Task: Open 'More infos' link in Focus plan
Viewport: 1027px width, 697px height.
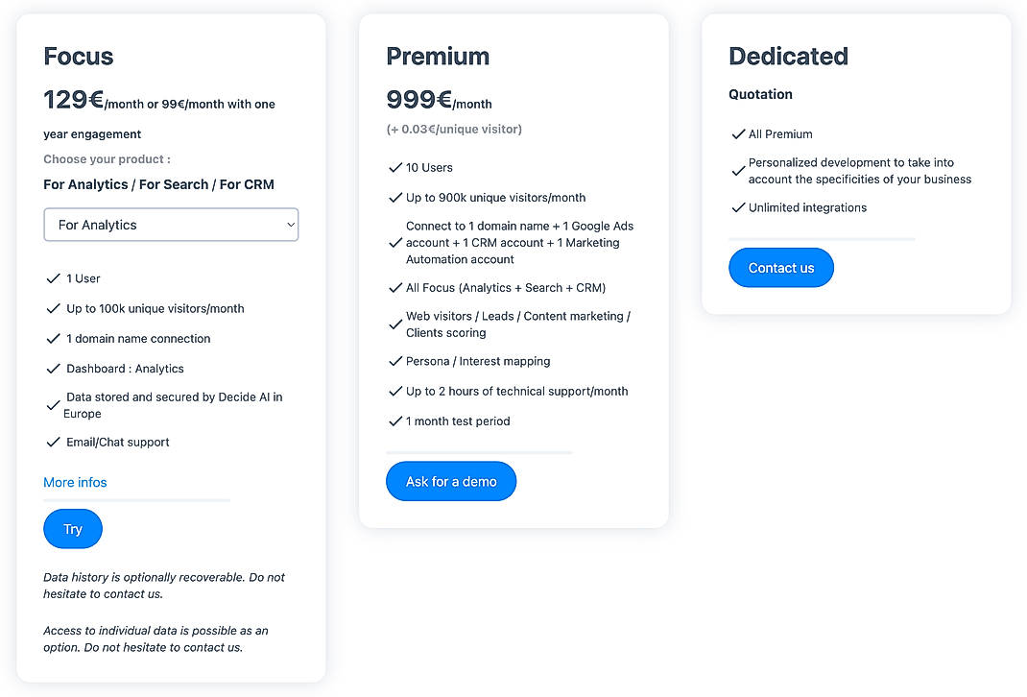Action: (x=75, y=482)
